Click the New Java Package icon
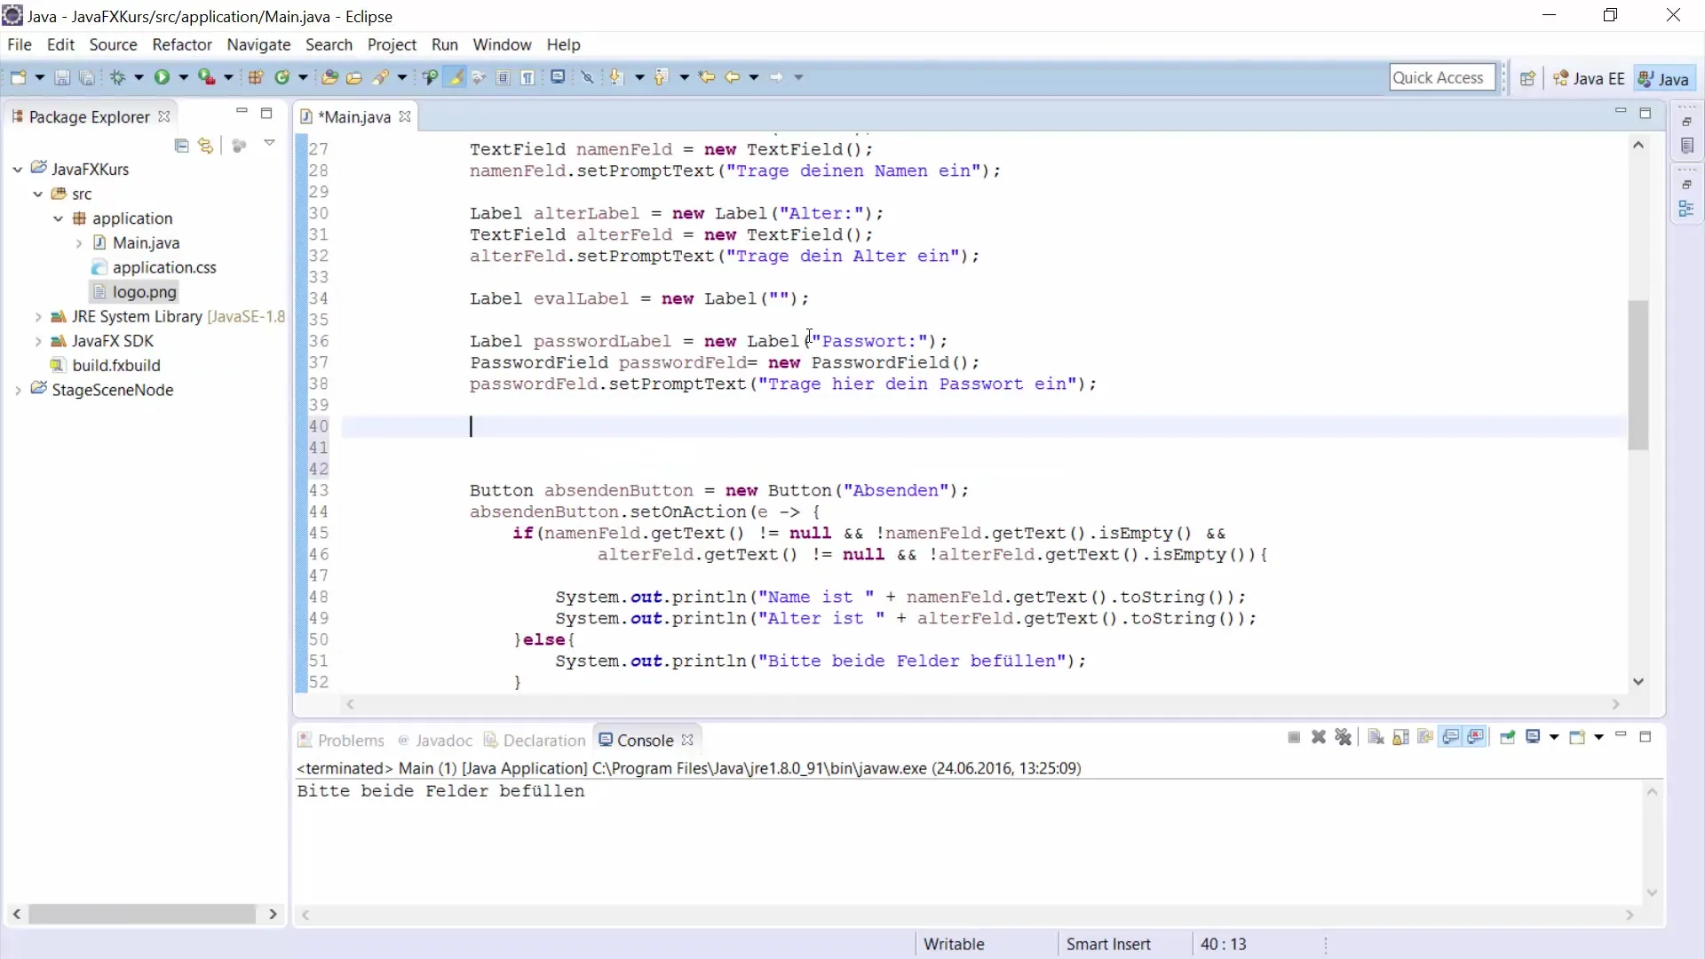1705x959 pixels. [256, 77]
